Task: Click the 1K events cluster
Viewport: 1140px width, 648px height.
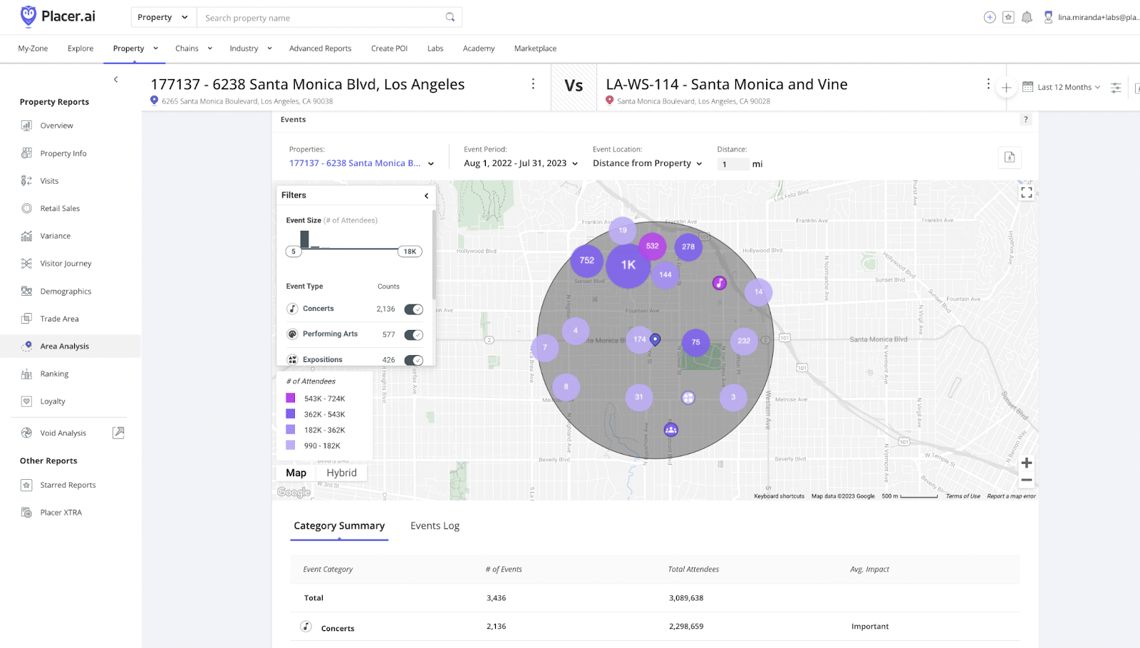Action: coord(628,265)
